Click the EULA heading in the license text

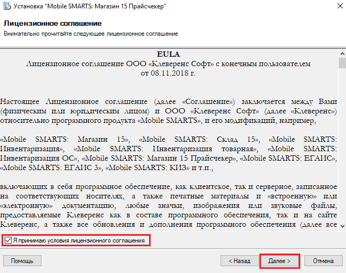[x=169, y=54]
